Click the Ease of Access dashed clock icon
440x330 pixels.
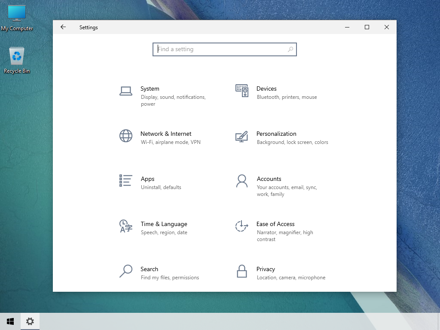click(x=241, y=226)
